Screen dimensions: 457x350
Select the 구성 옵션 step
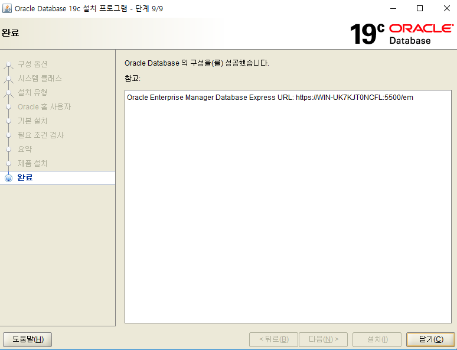click(32, 64)
